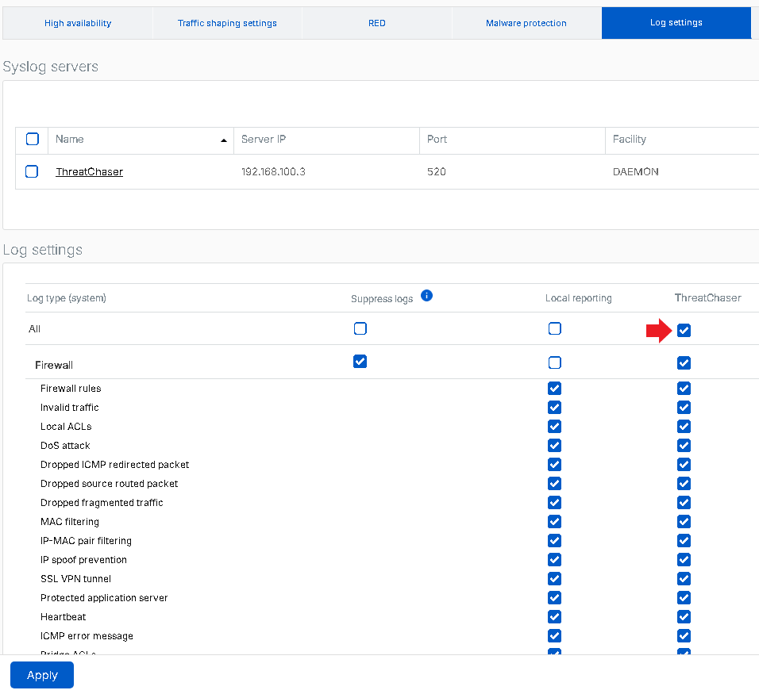Disable ThreatChaser logging for SSL VPN tunnel
Viewport: 759px width, 694px height.
tap(684, 579)
